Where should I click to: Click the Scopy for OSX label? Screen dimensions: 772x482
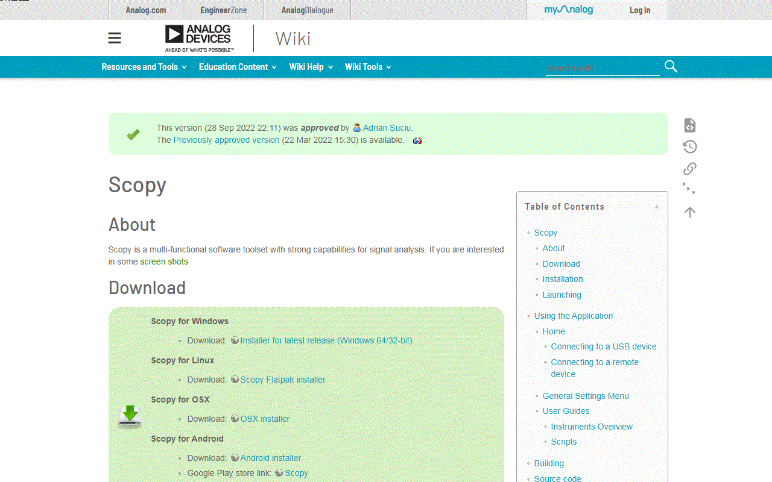click(x=180, y=399)
